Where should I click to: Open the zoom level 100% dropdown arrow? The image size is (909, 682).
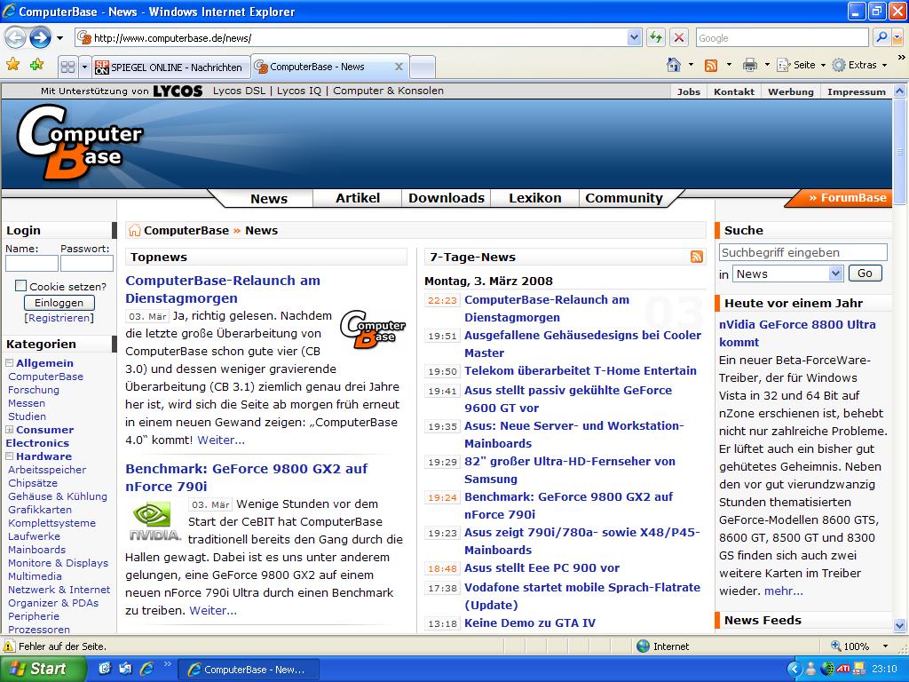click(885, 646)
